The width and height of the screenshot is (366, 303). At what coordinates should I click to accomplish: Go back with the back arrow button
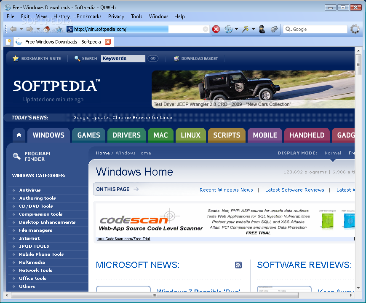(13, 29)
